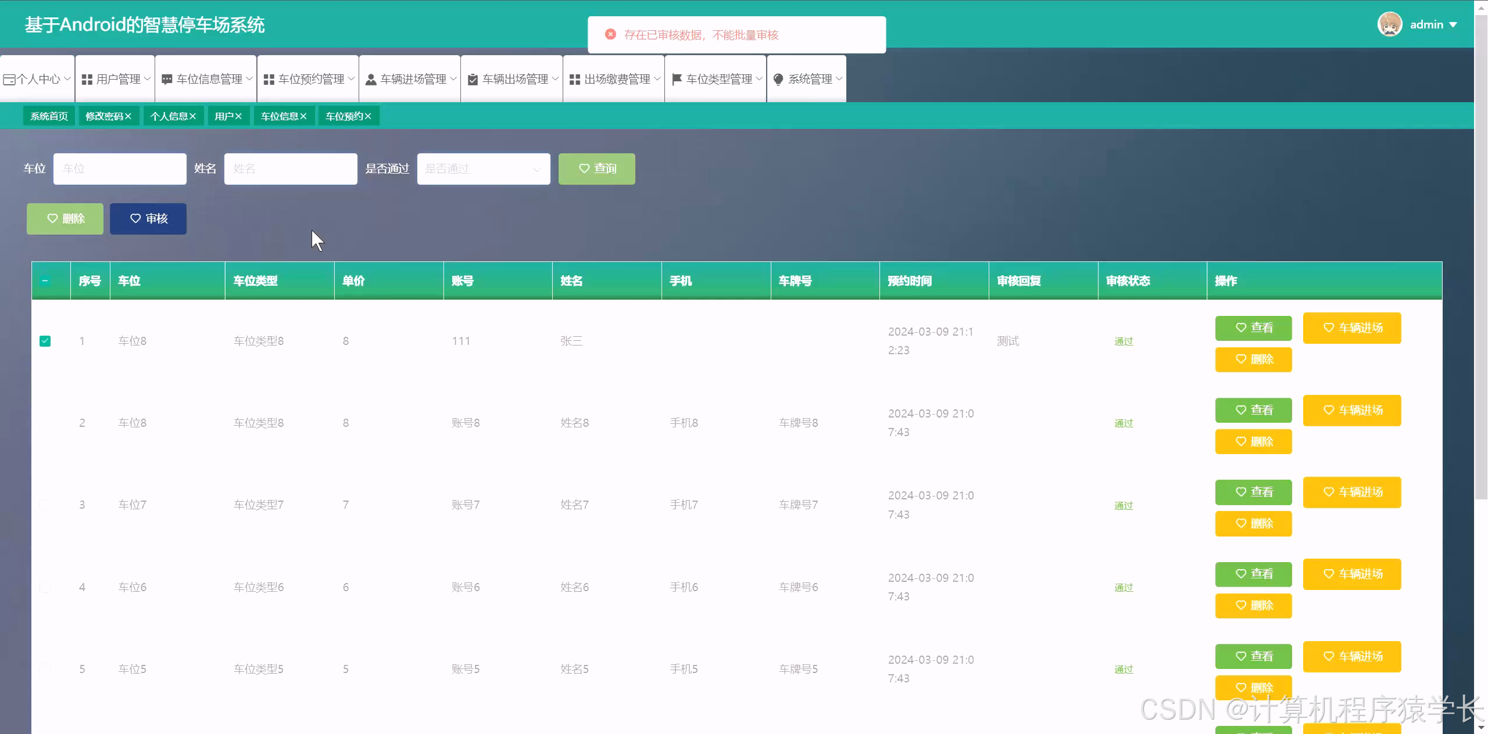Click the 个人中心 card icon
1488x734 pixels.
[x=9, y=80]
